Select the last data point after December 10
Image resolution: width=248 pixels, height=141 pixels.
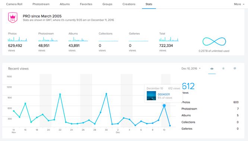pos(170,125)
